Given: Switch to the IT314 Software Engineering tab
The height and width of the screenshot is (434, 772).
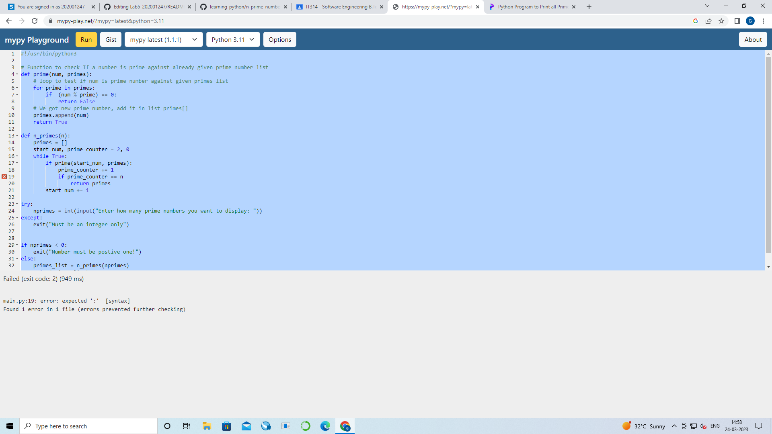Looking at the screenshot, I should (339, 6).
